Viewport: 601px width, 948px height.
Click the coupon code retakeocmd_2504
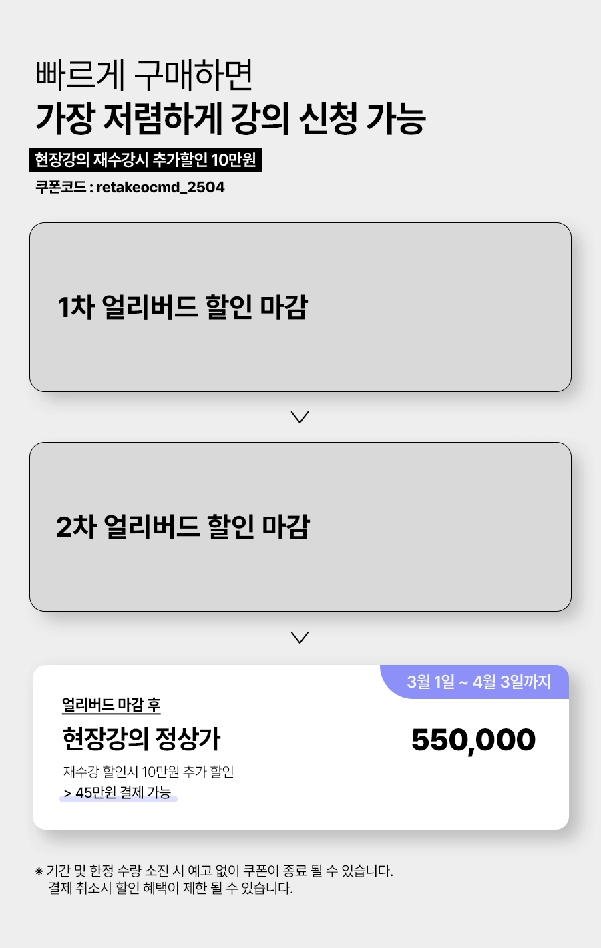click(160, 188)
